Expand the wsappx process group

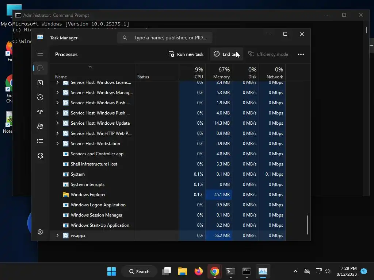coord(57,236)
